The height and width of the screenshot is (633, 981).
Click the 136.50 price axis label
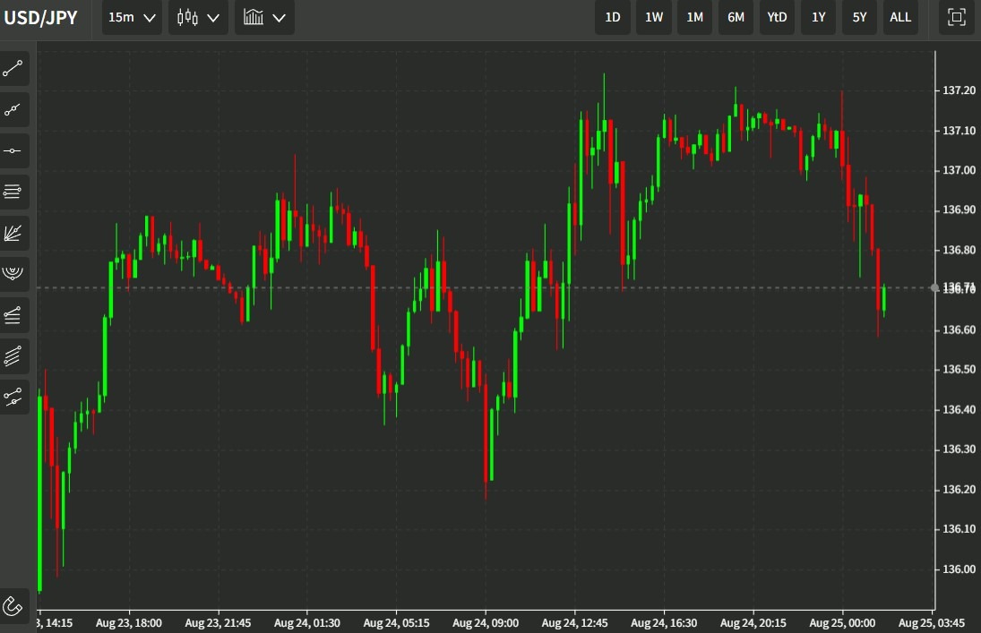point(959,369)
